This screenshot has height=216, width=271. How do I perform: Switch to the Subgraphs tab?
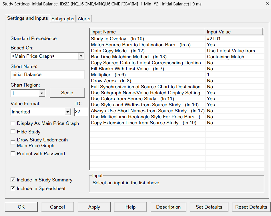tap(63, 19)
